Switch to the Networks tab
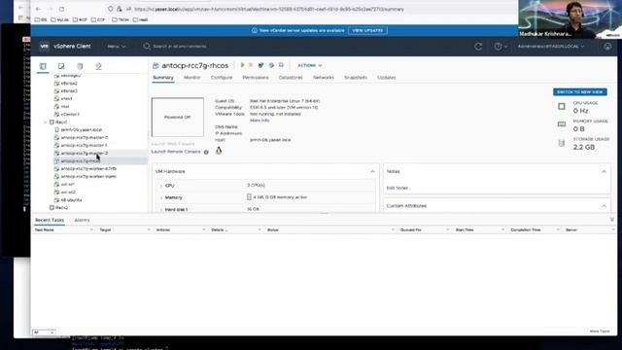622x350 pixels. 324,78
